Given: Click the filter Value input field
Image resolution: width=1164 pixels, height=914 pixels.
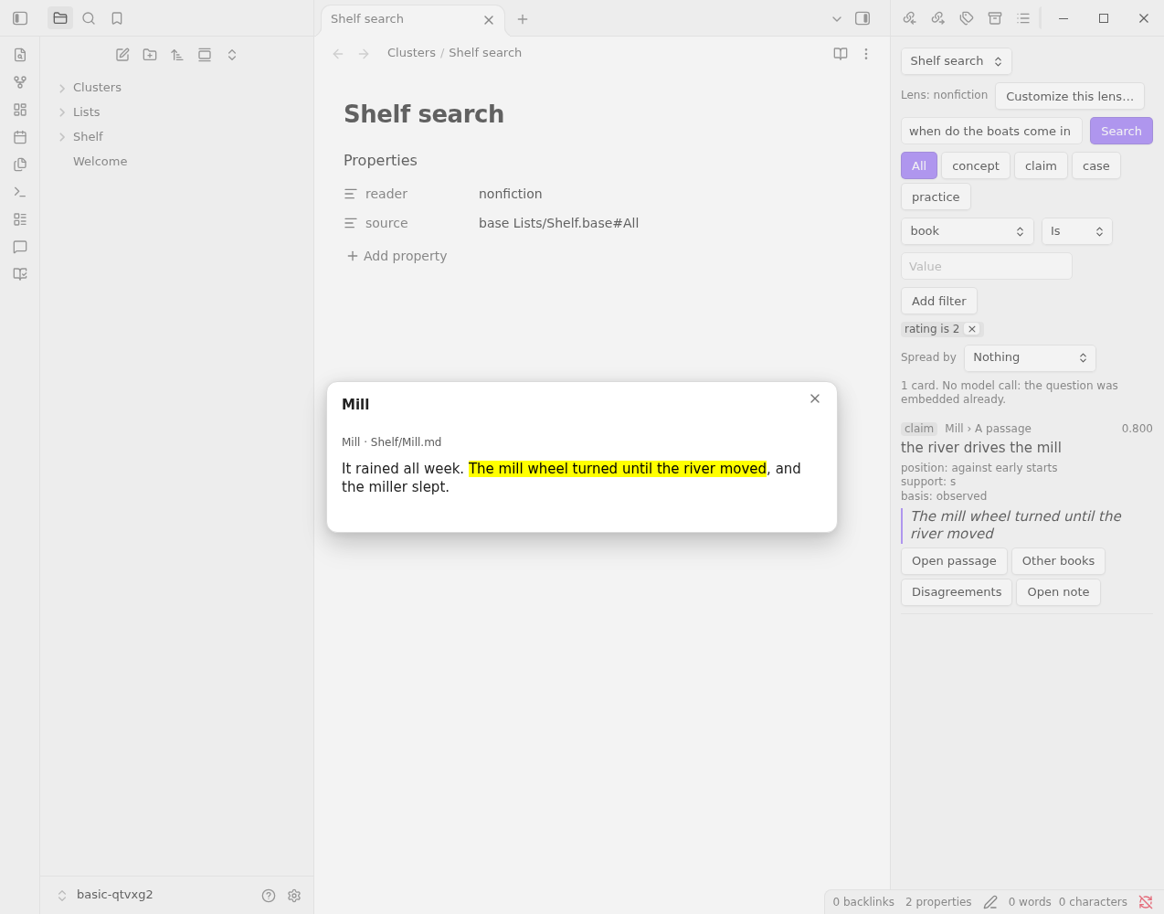Looking at the screenshot, I should coord(987,266).
